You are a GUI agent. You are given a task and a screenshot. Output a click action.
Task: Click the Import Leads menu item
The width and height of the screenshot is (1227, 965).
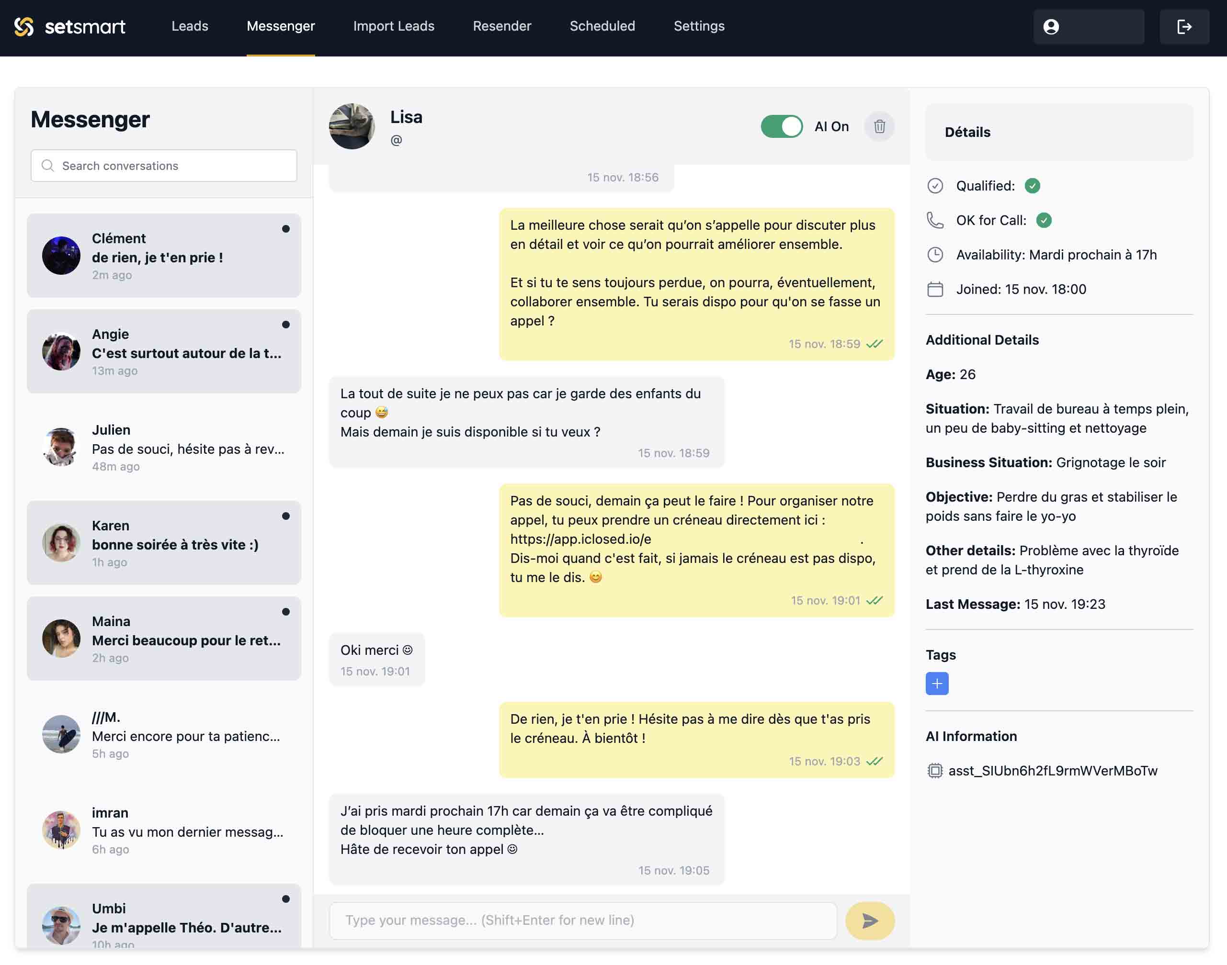point(393,25)
